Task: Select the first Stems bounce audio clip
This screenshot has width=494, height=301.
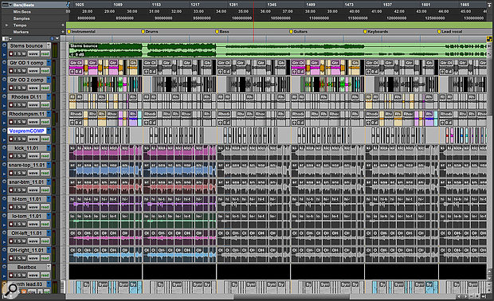Action: click(x=105, y=50)
